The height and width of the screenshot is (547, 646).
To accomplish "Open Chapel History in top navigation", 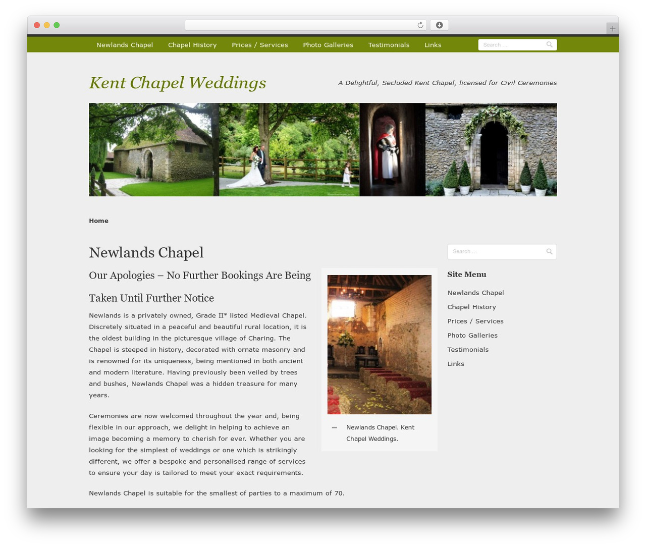I will [192, 45].
